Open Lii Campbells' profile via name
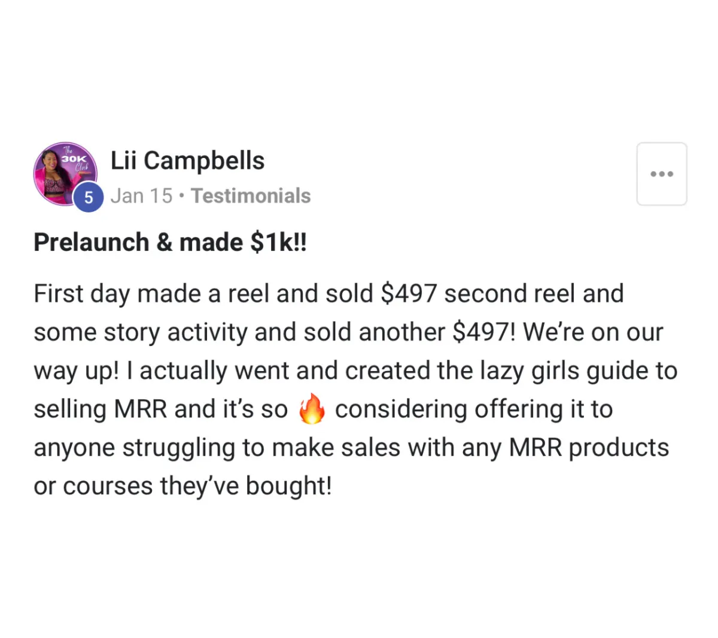 tap(187, 160)
